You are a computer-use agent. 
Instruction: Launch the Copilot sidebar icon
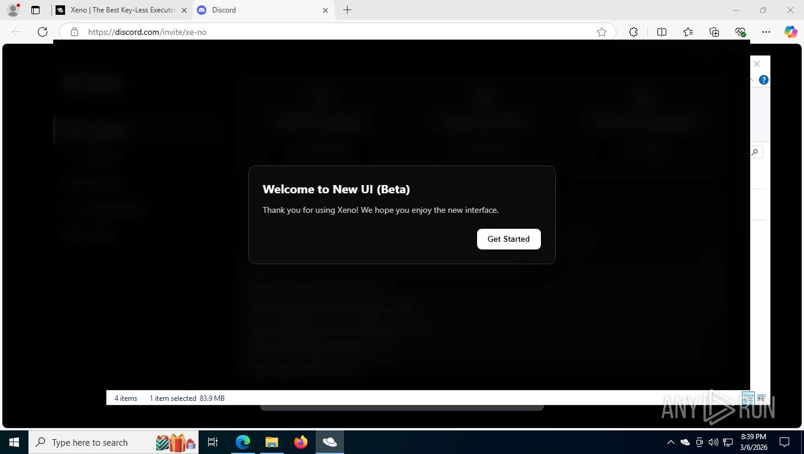[790, 32]
